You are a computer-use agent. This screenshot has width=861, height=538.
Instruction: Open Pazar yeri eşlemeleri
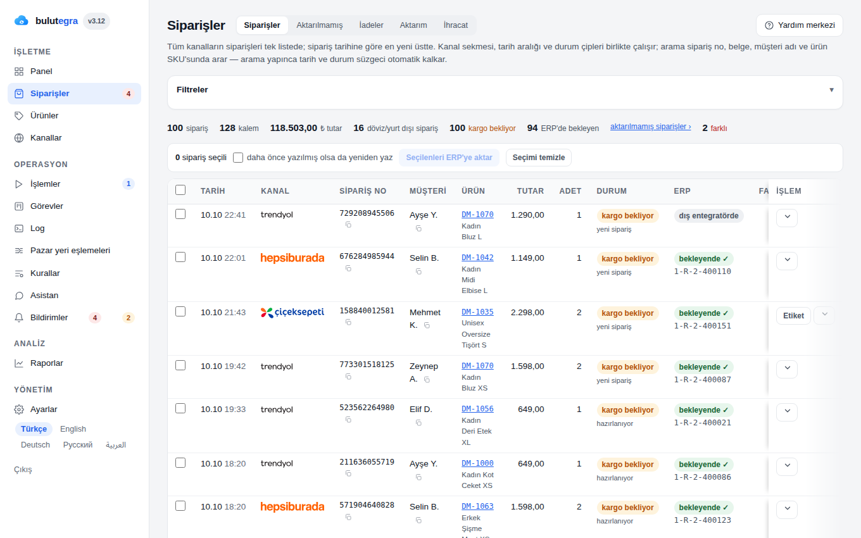coord(74,251)
